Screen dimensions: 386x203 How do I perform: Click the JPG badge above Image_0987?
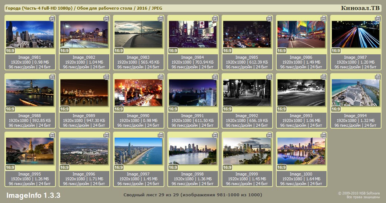378,18
